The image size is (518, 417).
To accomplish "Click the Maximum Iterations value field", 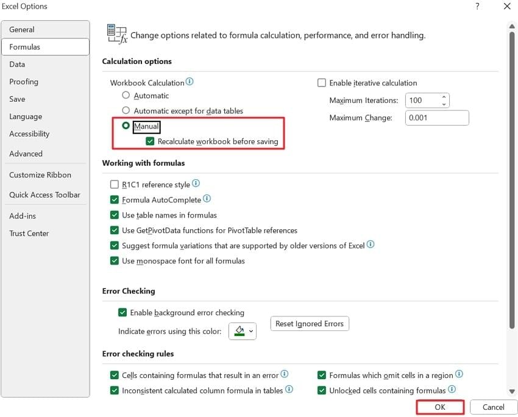I will pos(423,101).
